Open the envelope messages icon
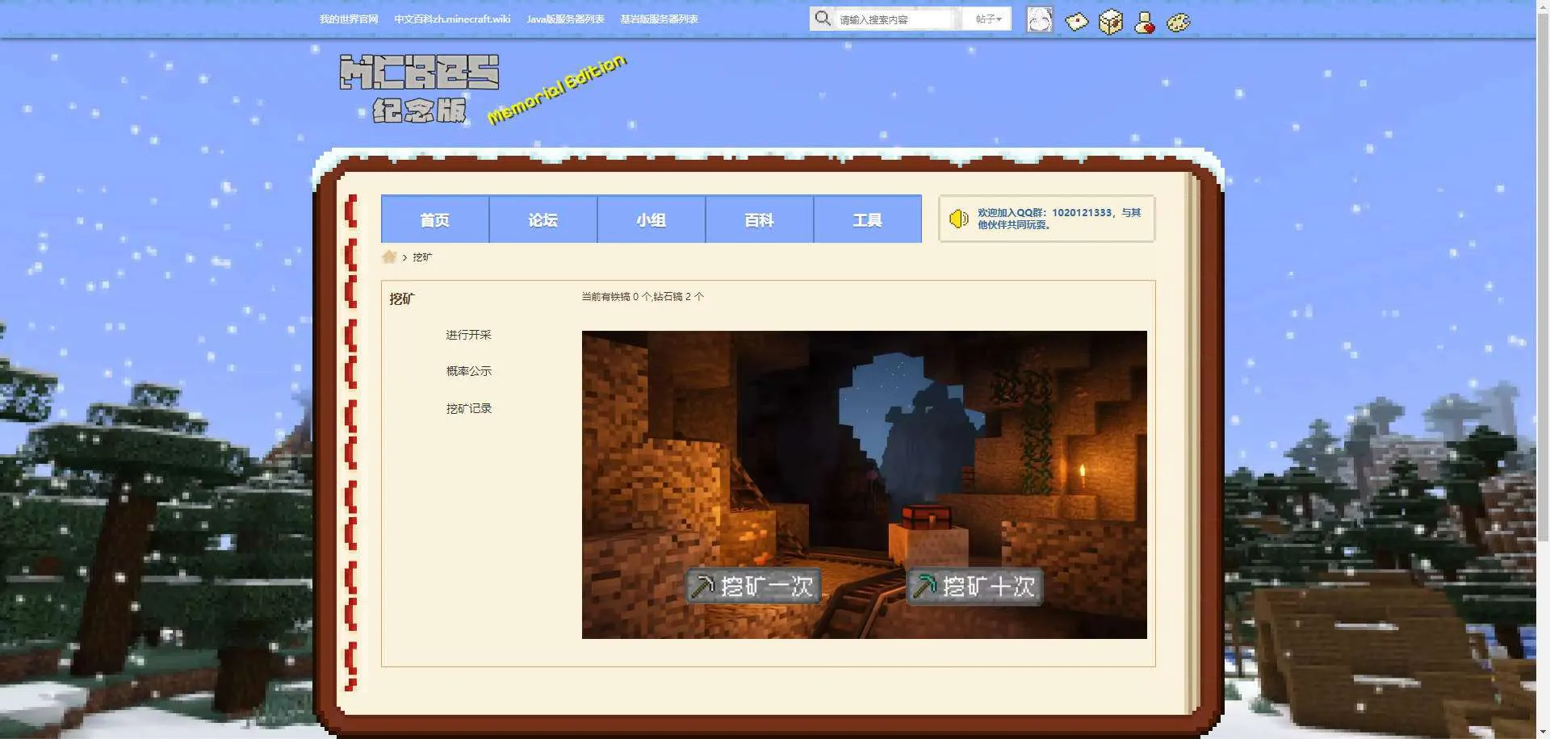This screenshot has width=1550, height=739. (1076, 22)
